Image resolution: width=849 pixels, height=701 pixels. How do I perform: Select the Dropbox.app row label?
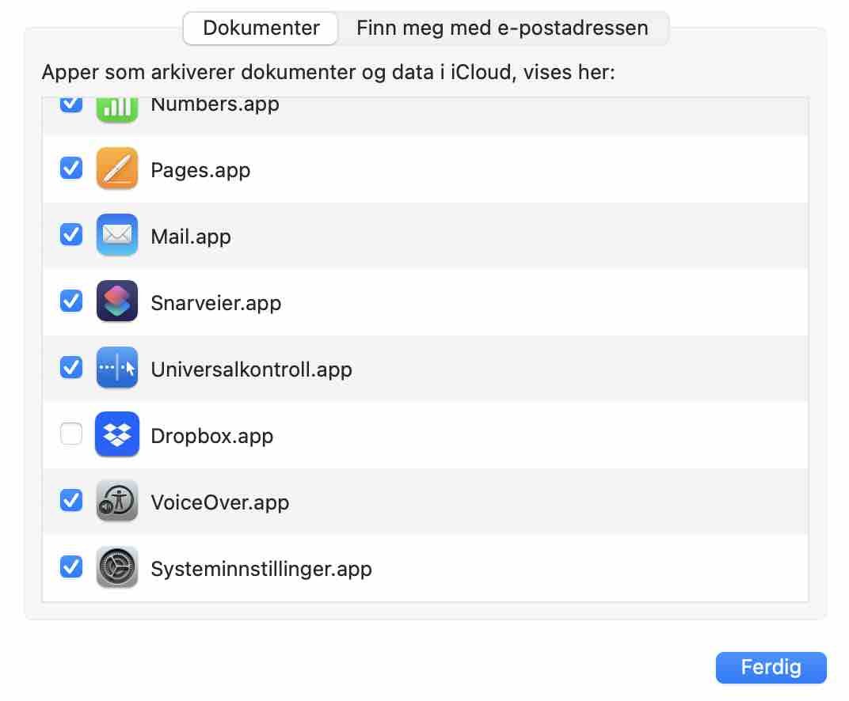211,436
